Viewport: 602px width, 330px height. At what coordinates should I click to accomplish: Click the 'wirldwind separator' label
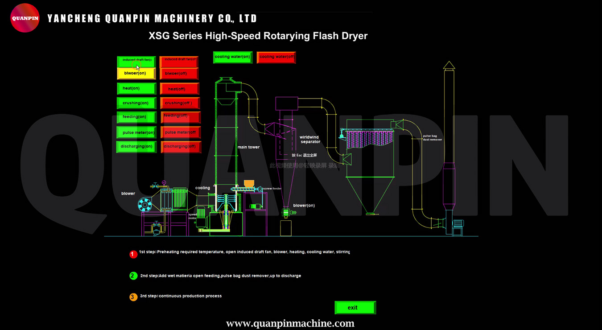[x=310, y=140]
